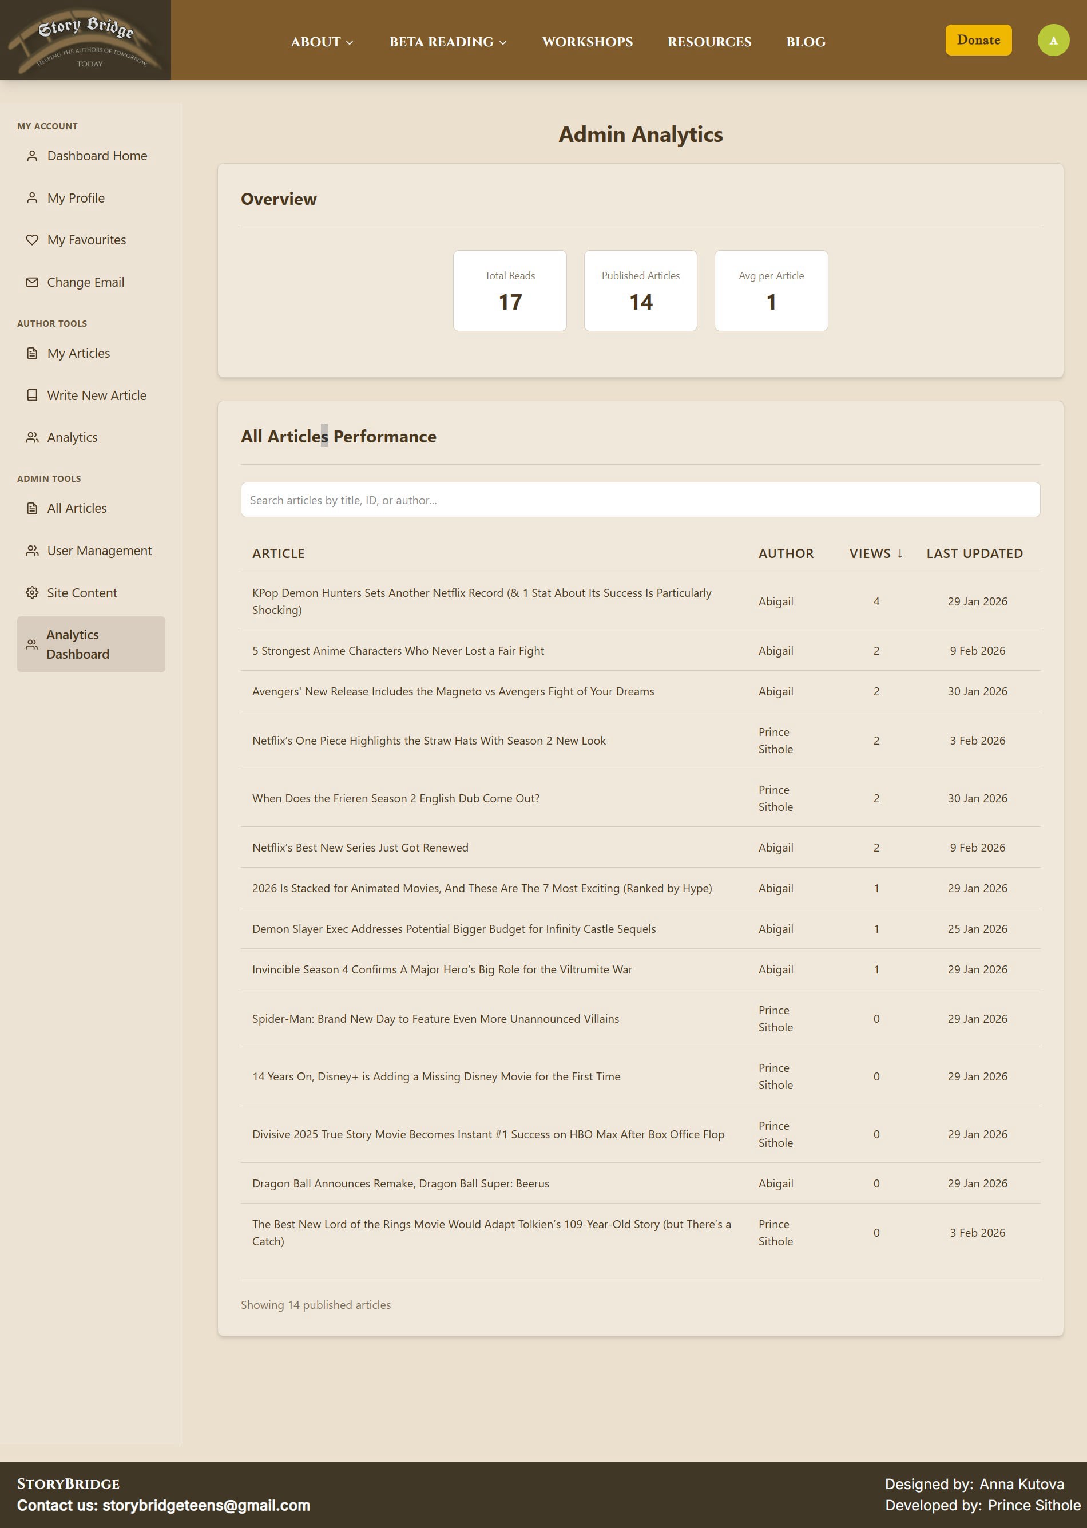1087x1528 pixels.
Task: Select the User Management icon
Action: click(x=31, y=550)
